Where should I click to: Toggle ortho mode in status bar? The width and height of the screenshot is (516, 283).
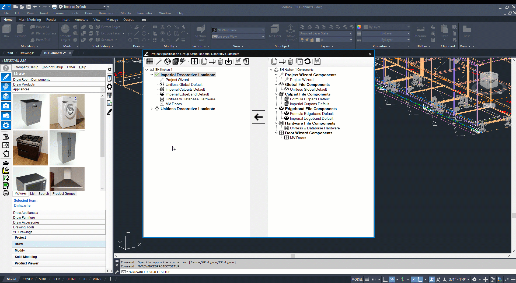385,280
